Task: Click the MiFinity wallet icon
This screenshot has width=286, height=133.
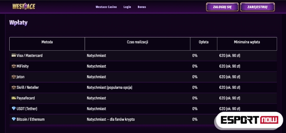Action: [14, 66]
